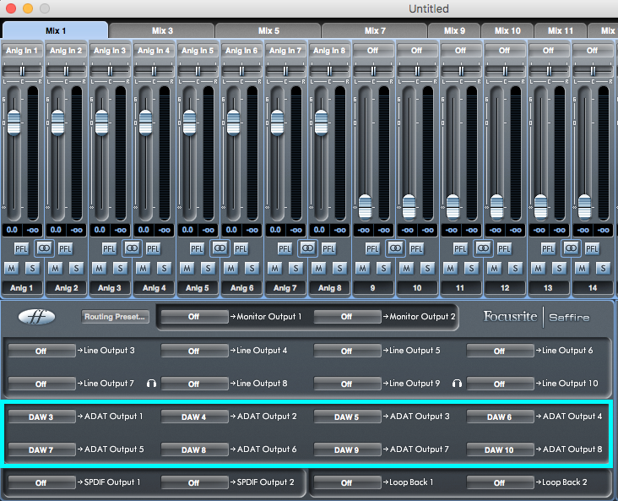Switch to the Mix 1 tab

pyautogui.click(x=56, y=30)
